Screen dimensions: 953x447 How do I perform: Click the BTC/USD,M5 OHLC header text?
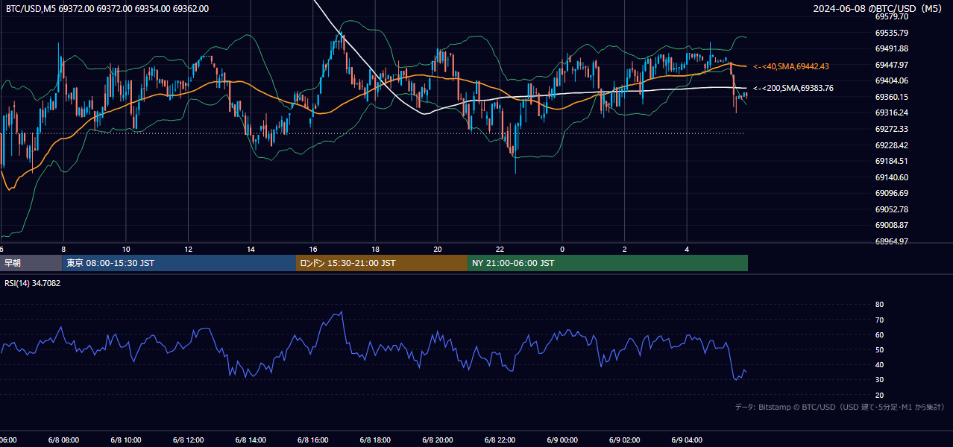pyautogui.click(x=107, y=9)
